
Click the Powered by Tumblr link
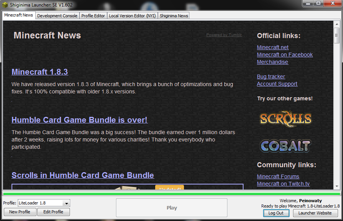point(224,35)
